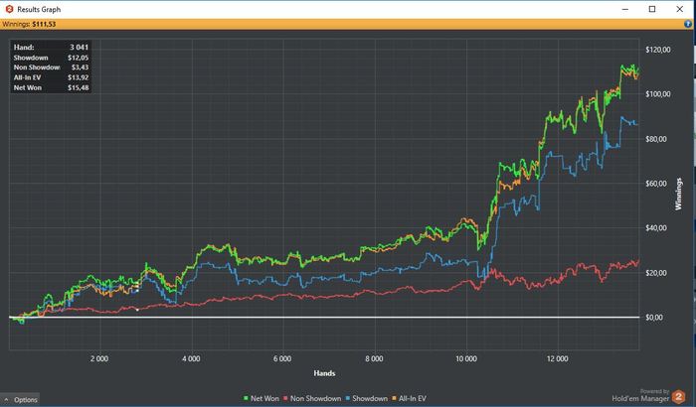Click the All-In EV legend label

point(413,399)
